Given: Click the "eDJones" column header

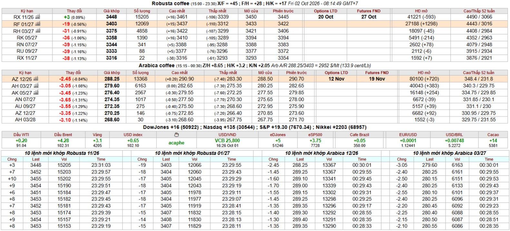Looking at the screenshot, I should [278, 135].
